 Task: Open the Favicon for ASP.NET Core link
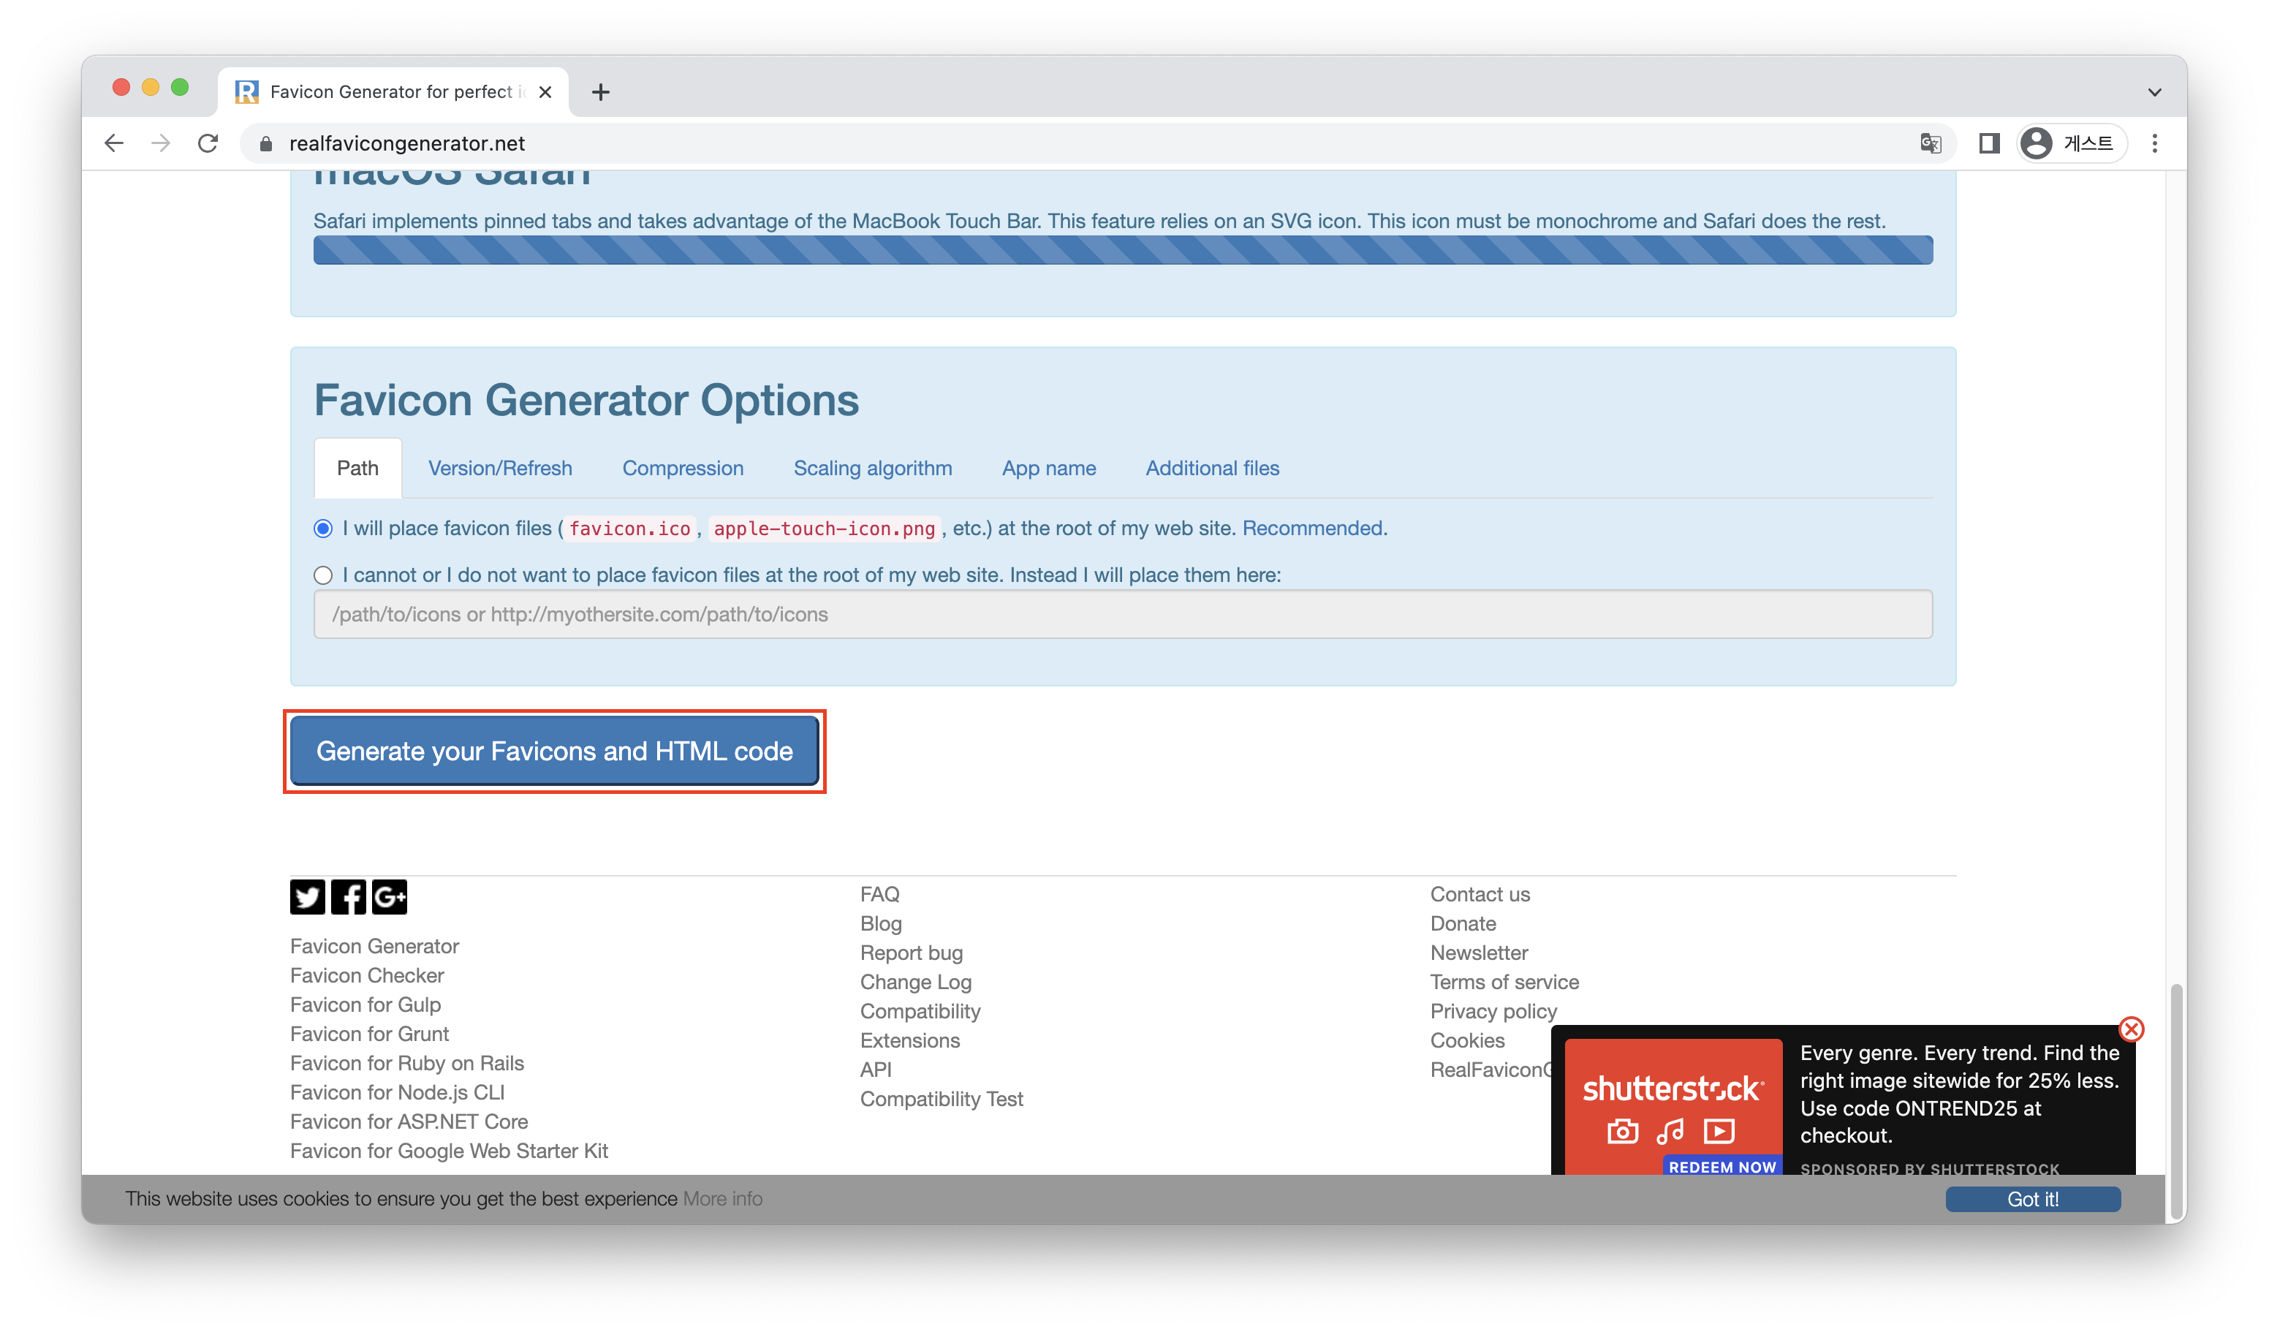click(x=409, y=1121)
